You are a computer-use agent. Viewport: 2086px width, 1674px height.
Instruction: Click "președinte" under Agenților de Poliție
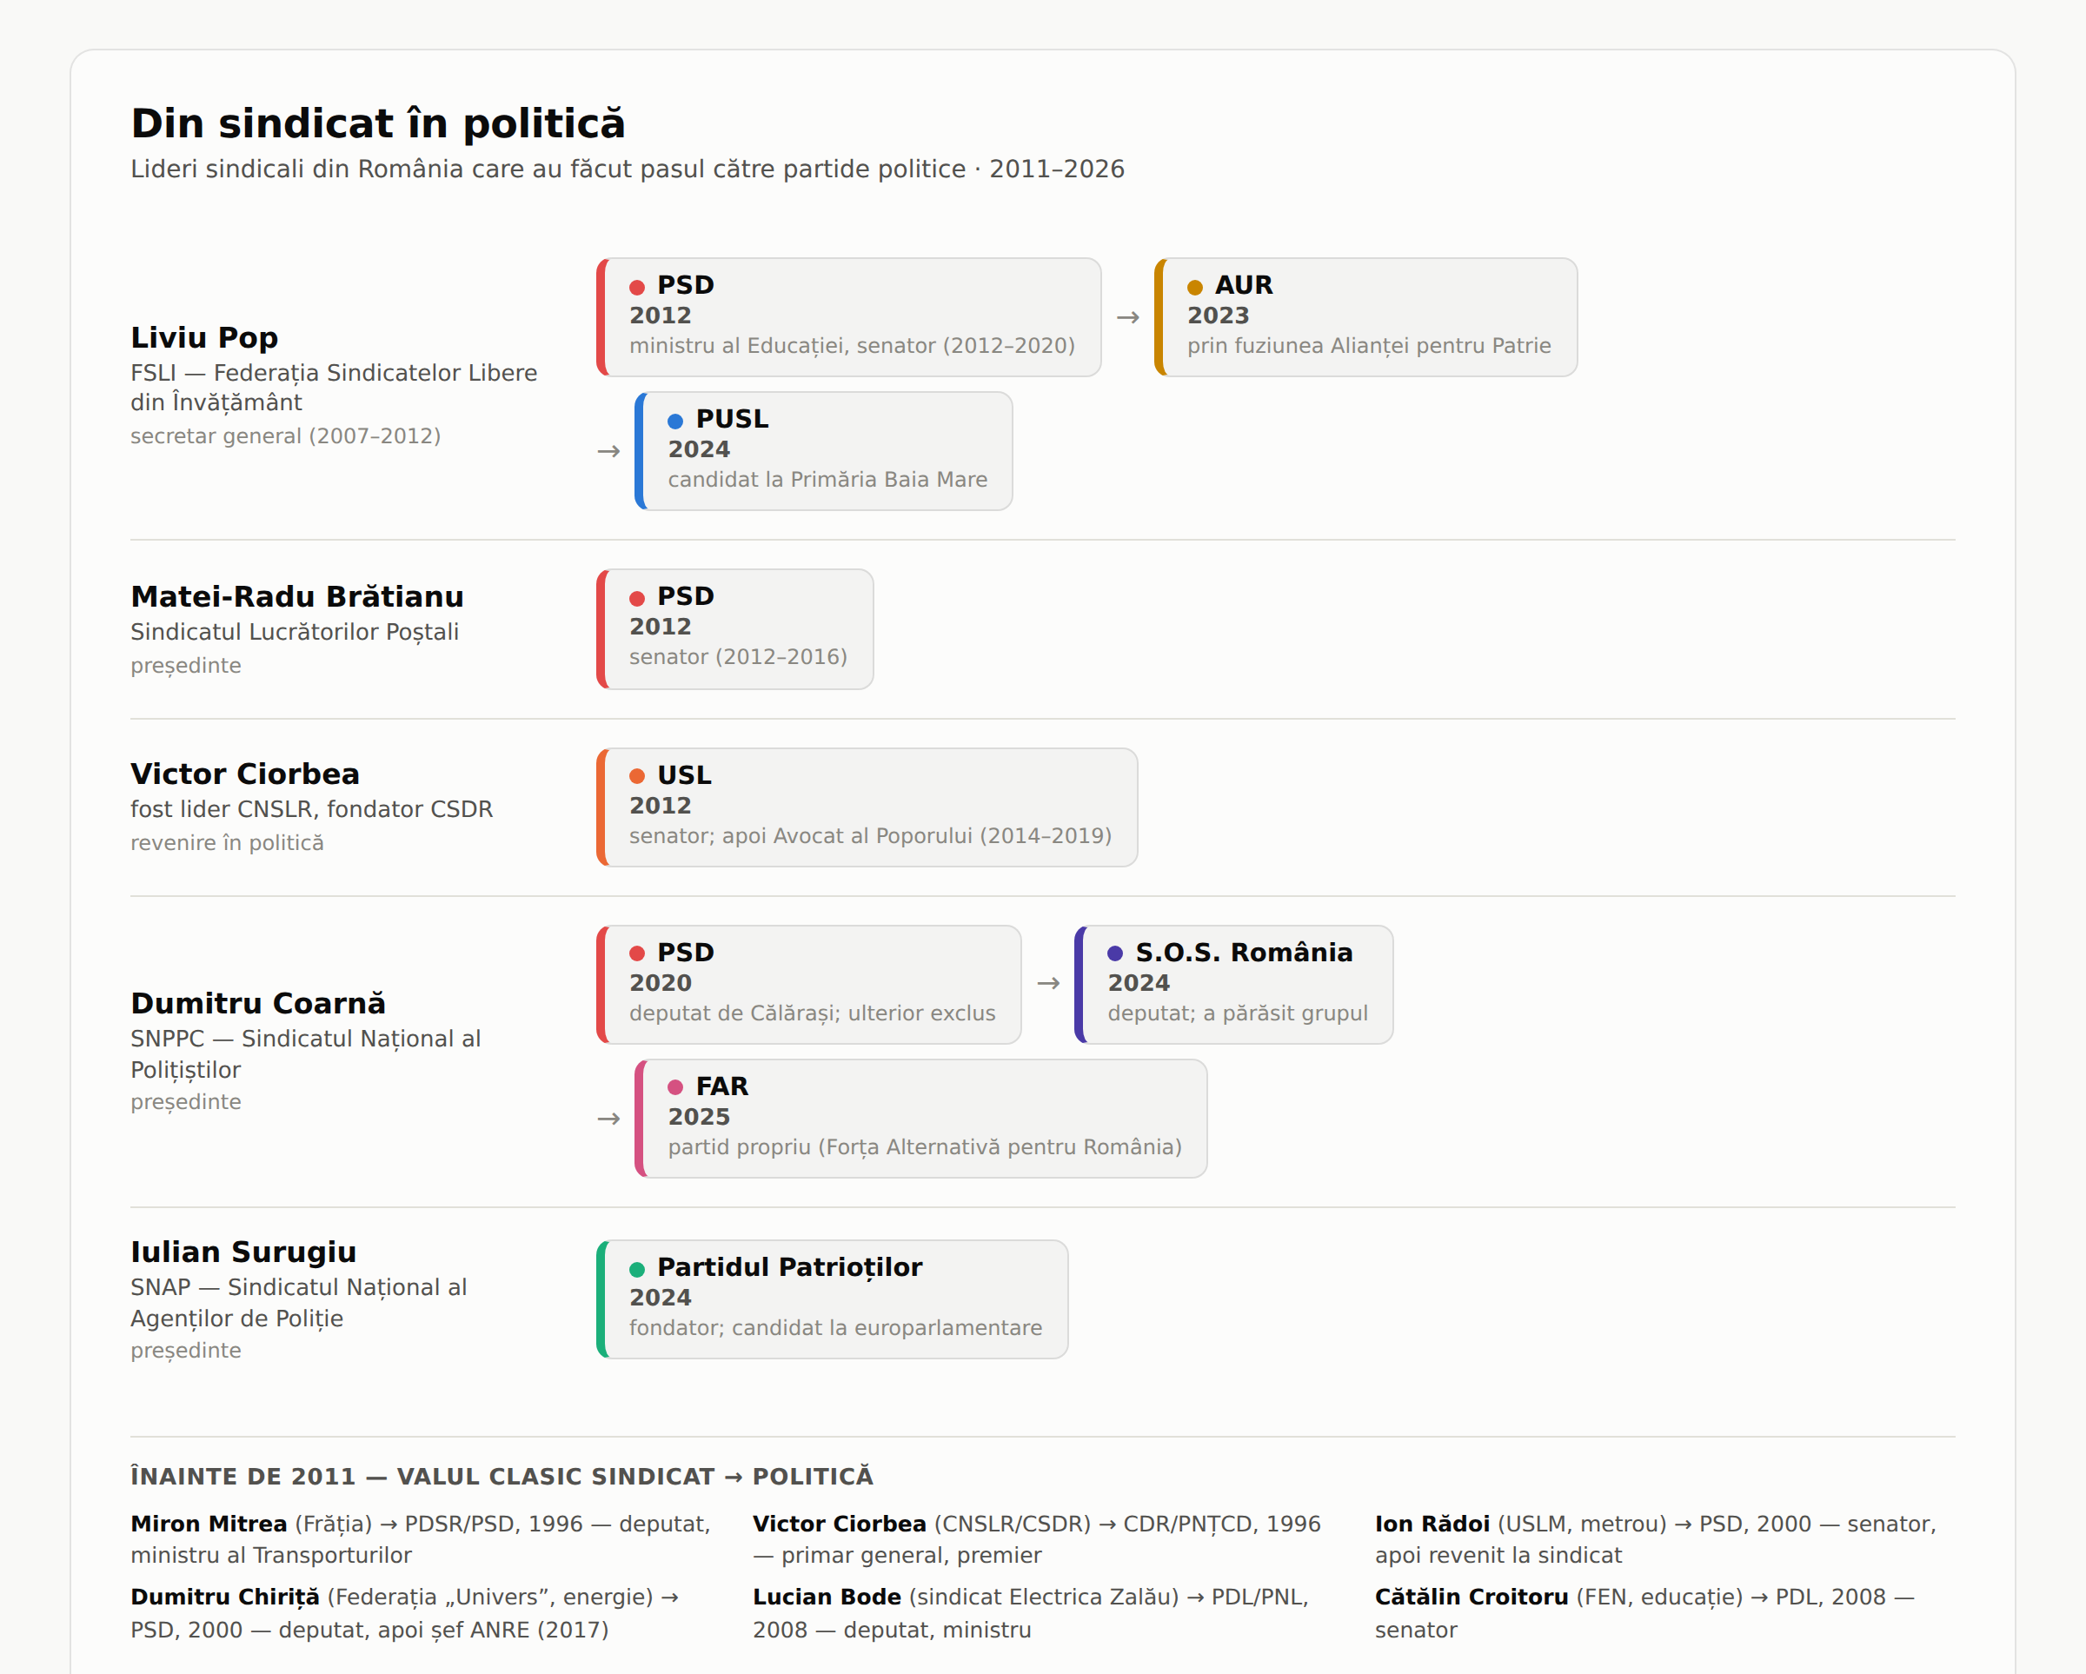pyautogui.click(x=186, y=1351)
